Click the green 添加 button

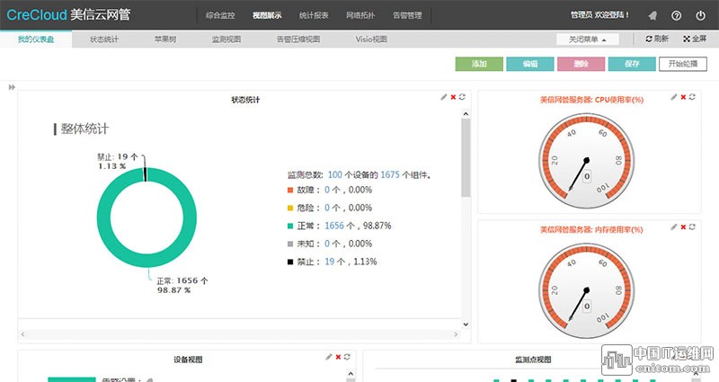(478, 64)
